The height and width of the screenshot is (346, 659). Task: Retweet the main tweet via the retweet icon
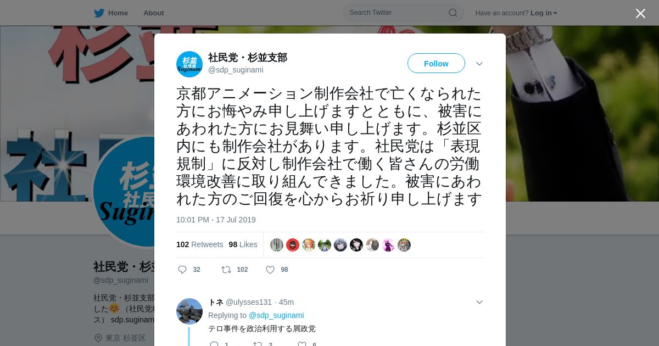[226, 270]
